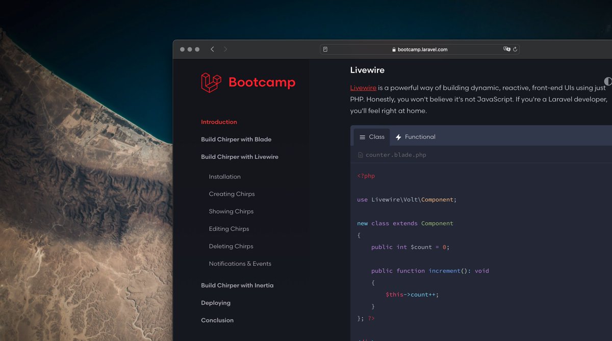
Task: Click the Functional lightning bolt icon
Action: pyautogui.click(x=398, y=137)
